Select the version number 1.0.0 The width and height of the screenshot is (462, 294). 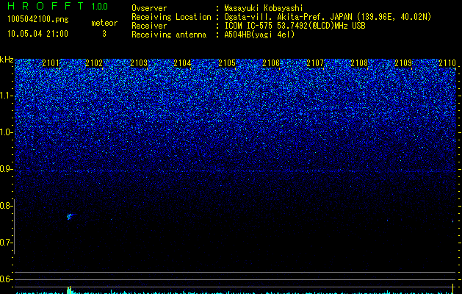(99, 7)
